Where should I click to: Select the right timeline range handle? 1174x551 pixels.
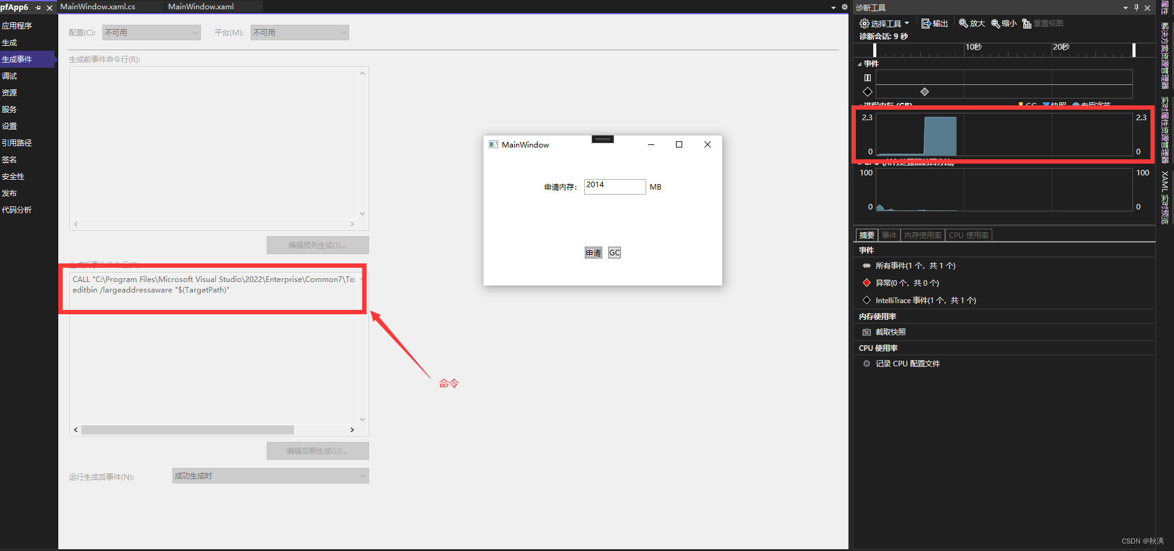coord(1134,50)
